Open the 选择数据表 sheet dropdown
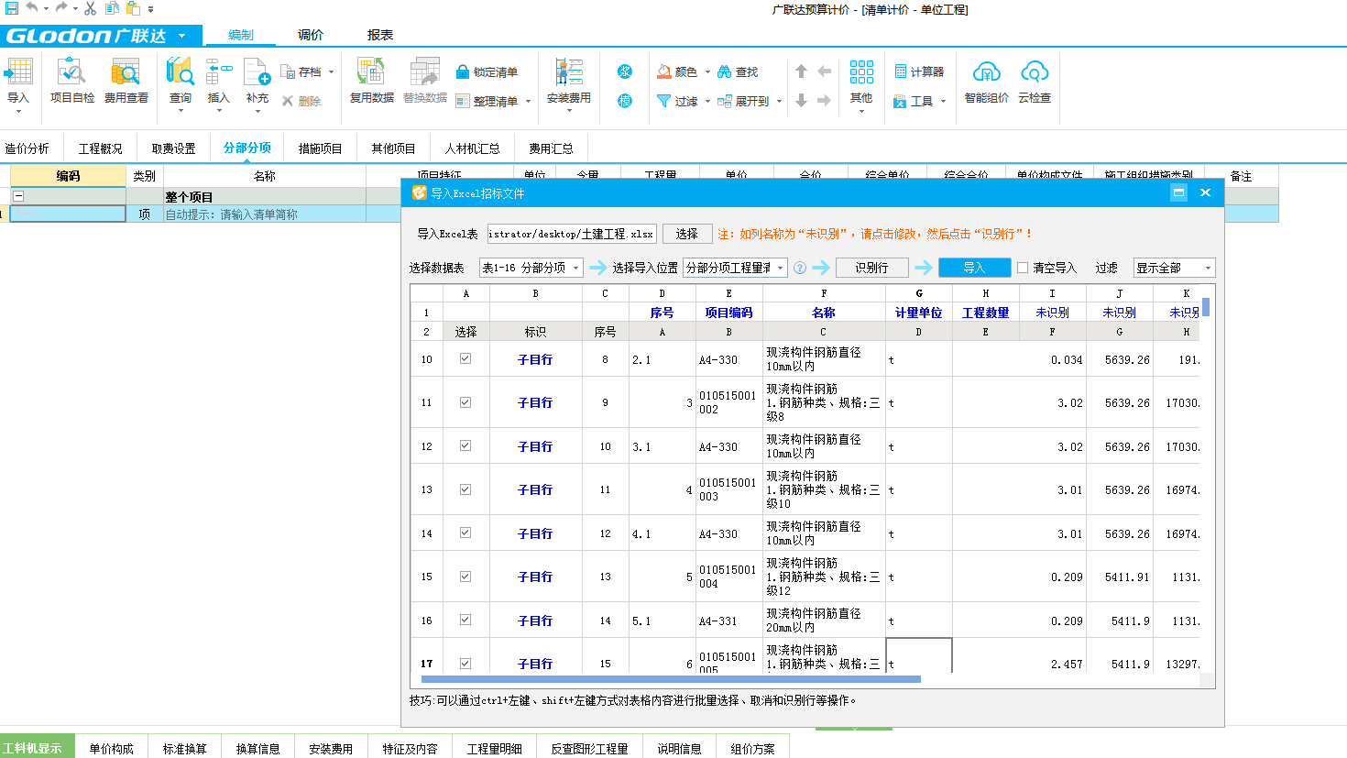 pos(531,268)
